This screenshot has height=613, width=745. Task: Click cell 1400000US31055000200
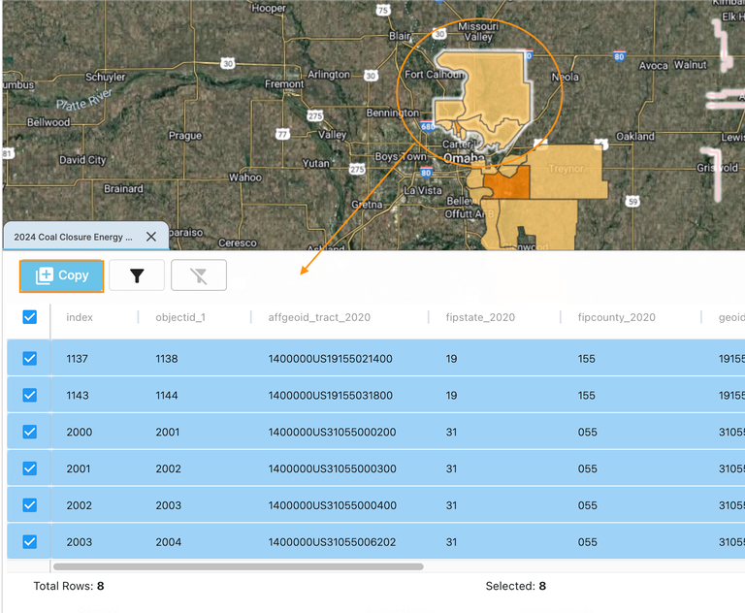point(332,433)
